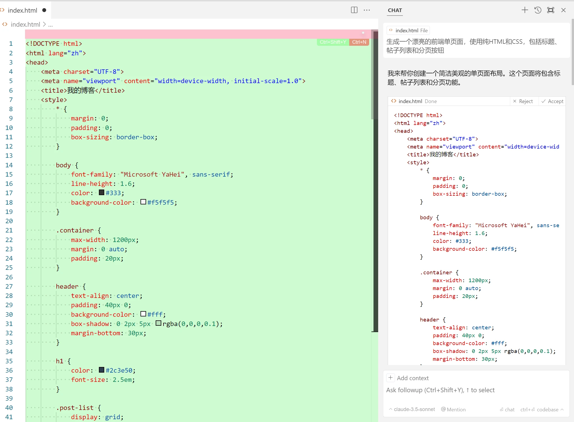Open the editor more actions ellipsis menu

tap(367, 10)
